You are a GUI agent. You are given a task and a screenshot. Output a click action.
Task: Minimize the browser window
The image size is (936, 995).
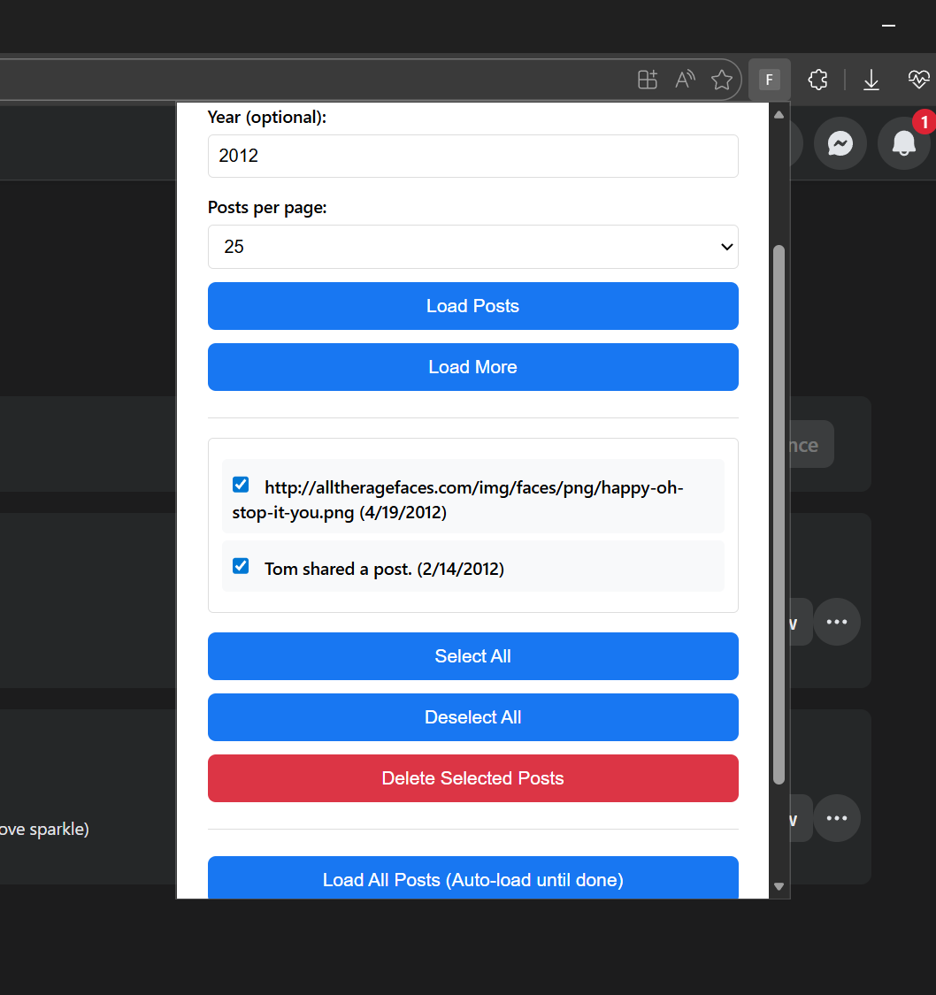pyautogui.click(x=888, y=26)
